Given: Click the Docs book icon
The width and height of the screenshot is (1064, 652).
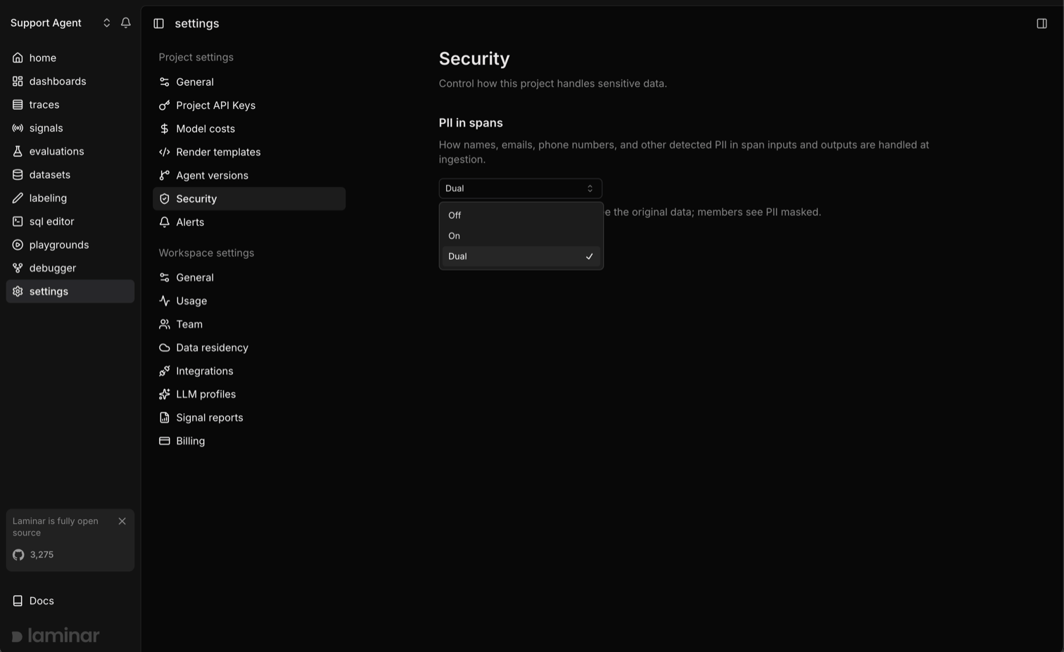Looking at the screenshot, I should coord(18,601).
